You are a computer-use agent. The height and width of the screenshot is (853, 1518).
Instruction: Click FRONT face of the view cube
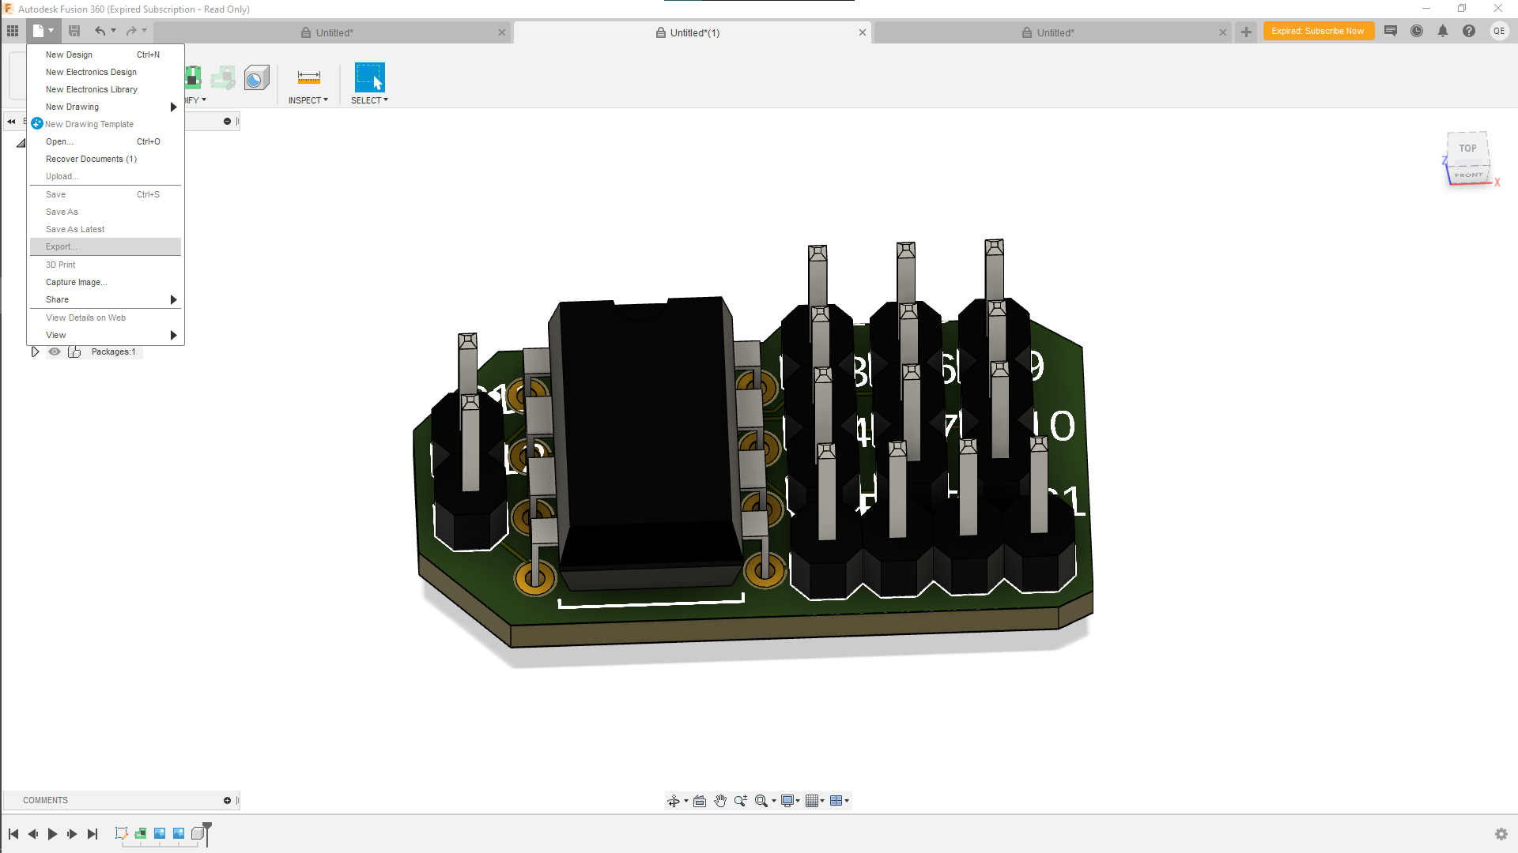[x=1469, y=175]
